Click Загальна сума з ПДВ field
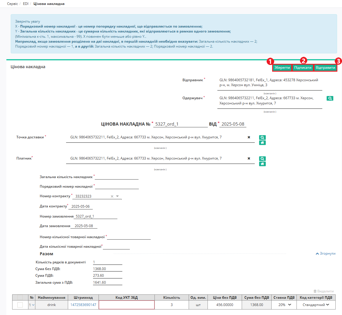This screenshot has height=315, width=342. (108, 283)
